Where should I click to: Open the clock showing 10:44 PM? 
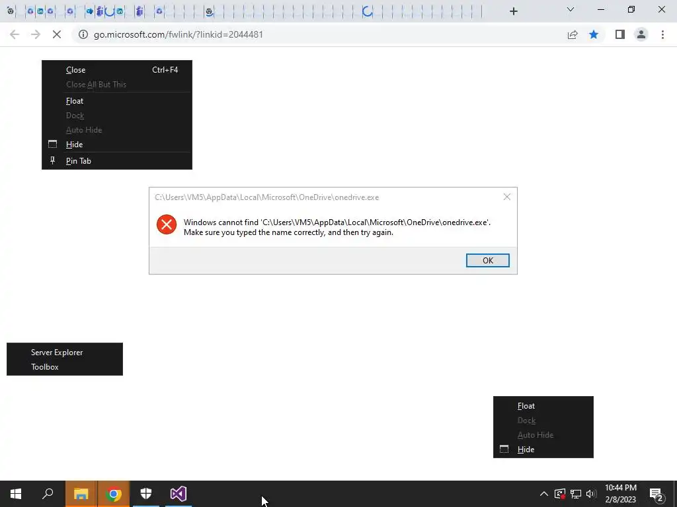[x=620, y=494]
